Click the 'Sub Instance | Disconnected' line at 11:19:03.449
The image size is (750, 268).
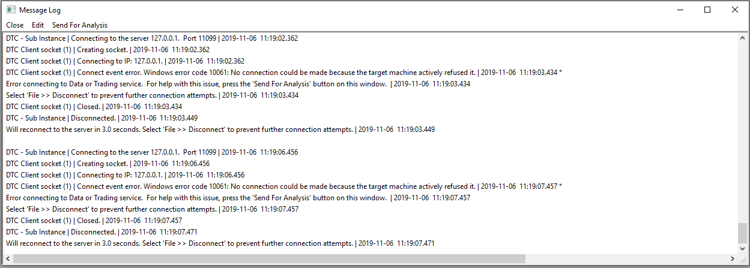pyautogui.click(x=101, y=118)
